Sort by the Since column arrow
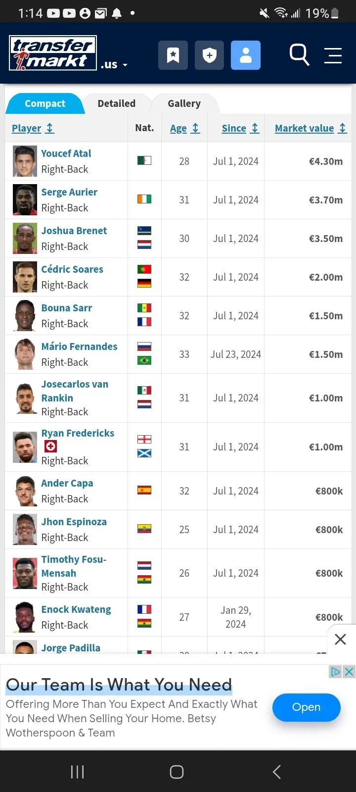356x792 pixels. click(x=255, y=128)
